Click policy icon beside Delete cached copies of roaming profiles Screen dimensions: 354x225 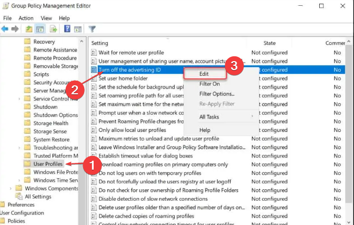pos(94,216)
